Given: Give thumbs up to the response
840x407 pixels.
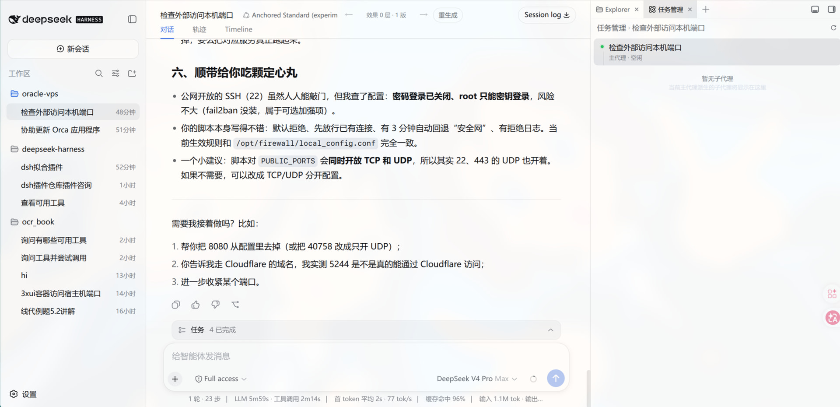Looking at the screenshot, I should click(x=196, y=305).
